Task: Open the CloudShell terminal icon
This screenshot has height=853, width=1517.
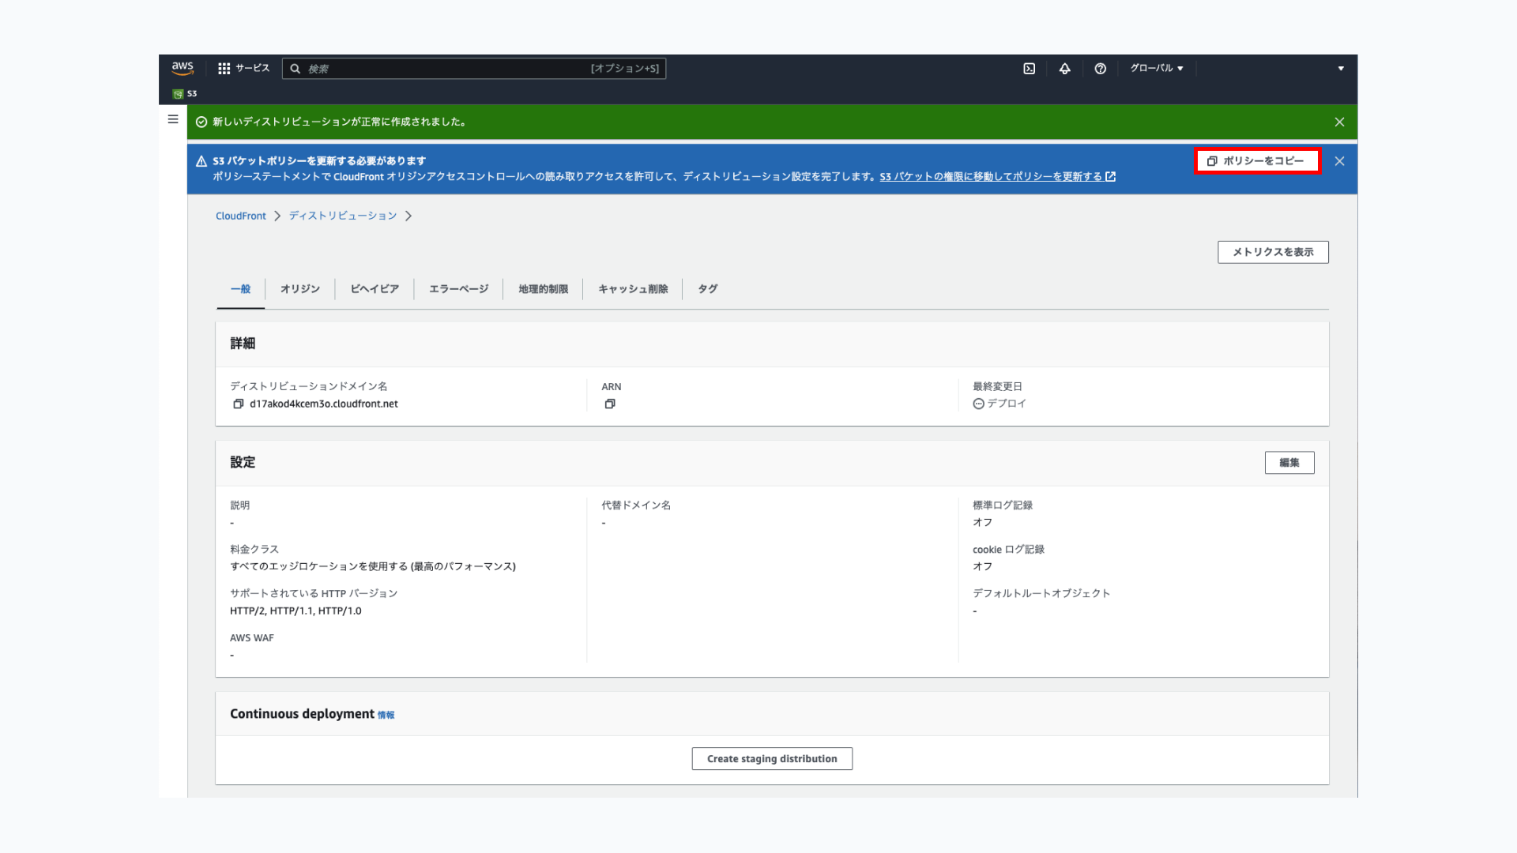Action: click(x=1029, y=69)
